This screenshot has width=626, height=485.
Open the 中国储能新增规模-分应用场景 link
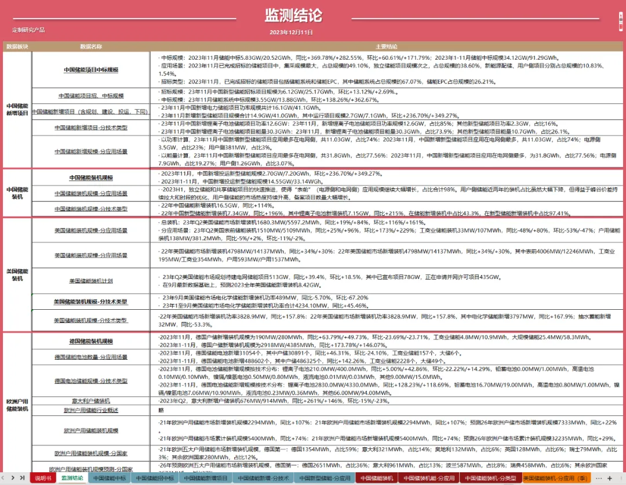click(91, 152)
